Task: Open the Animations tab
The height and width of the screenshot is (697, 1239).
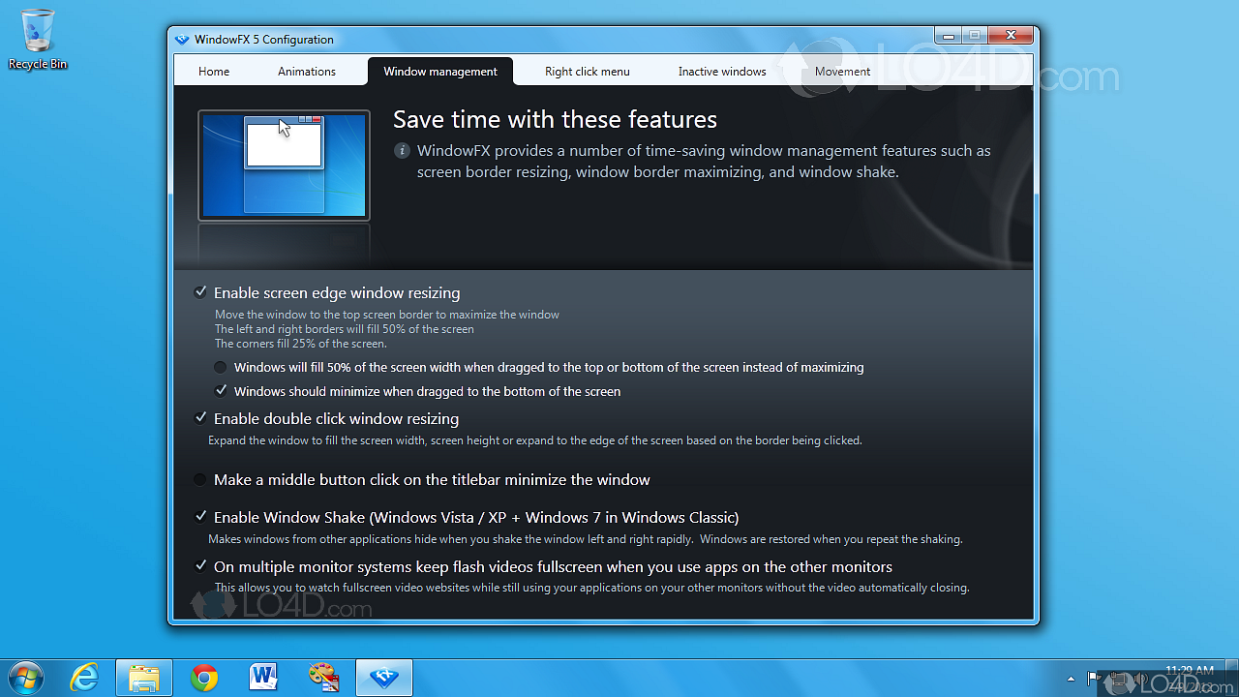Action: click(307, 72)
